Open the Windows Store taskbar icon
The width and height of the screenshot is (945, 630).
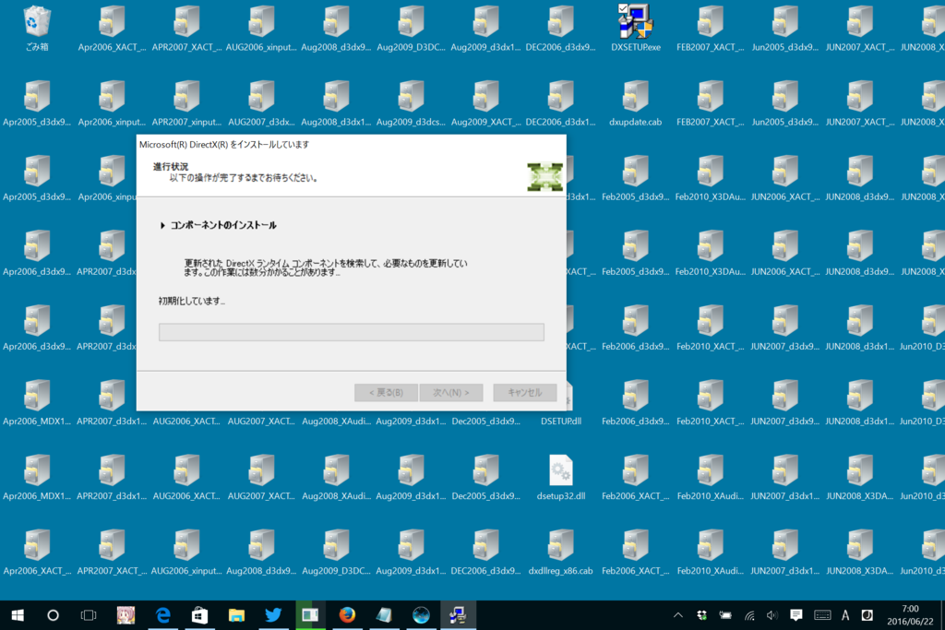[x=199, y=615]
